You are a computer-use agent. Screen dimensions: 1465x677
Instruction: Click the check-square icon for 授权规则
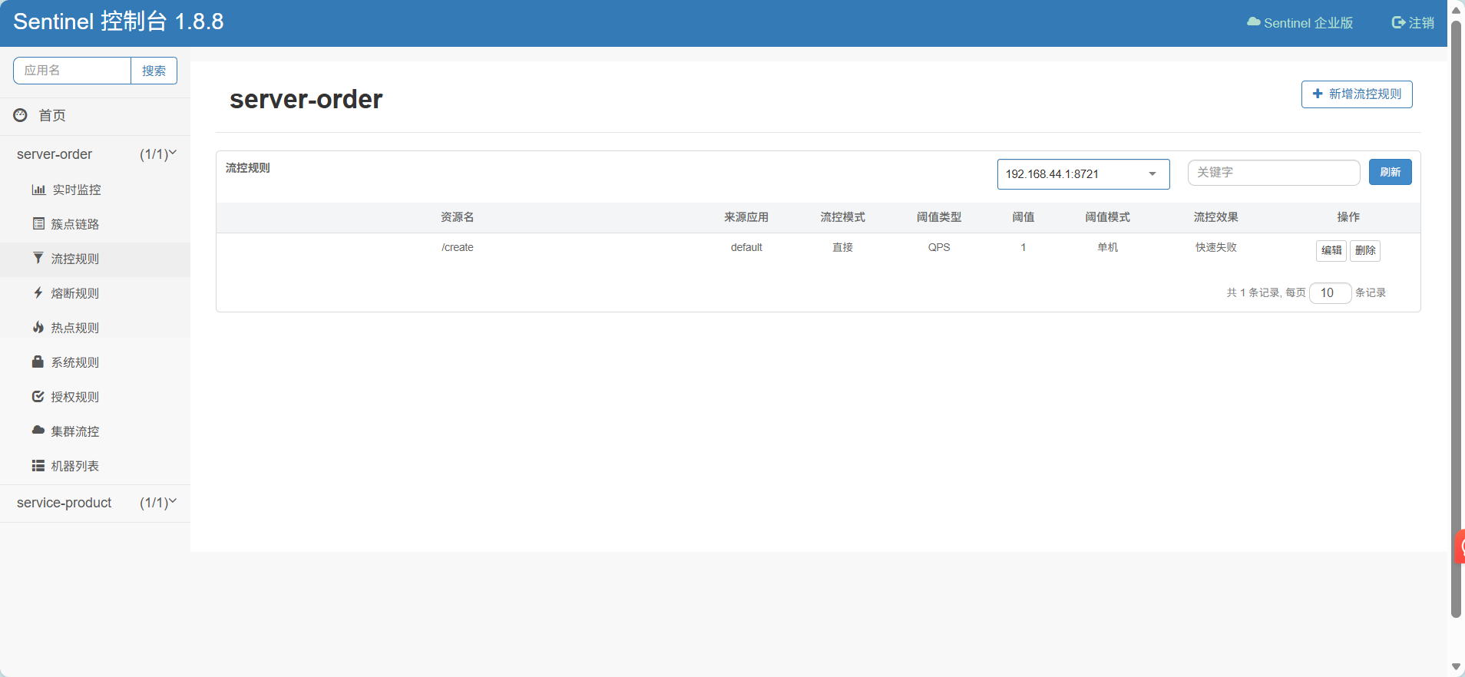click(x=38, y=396)
